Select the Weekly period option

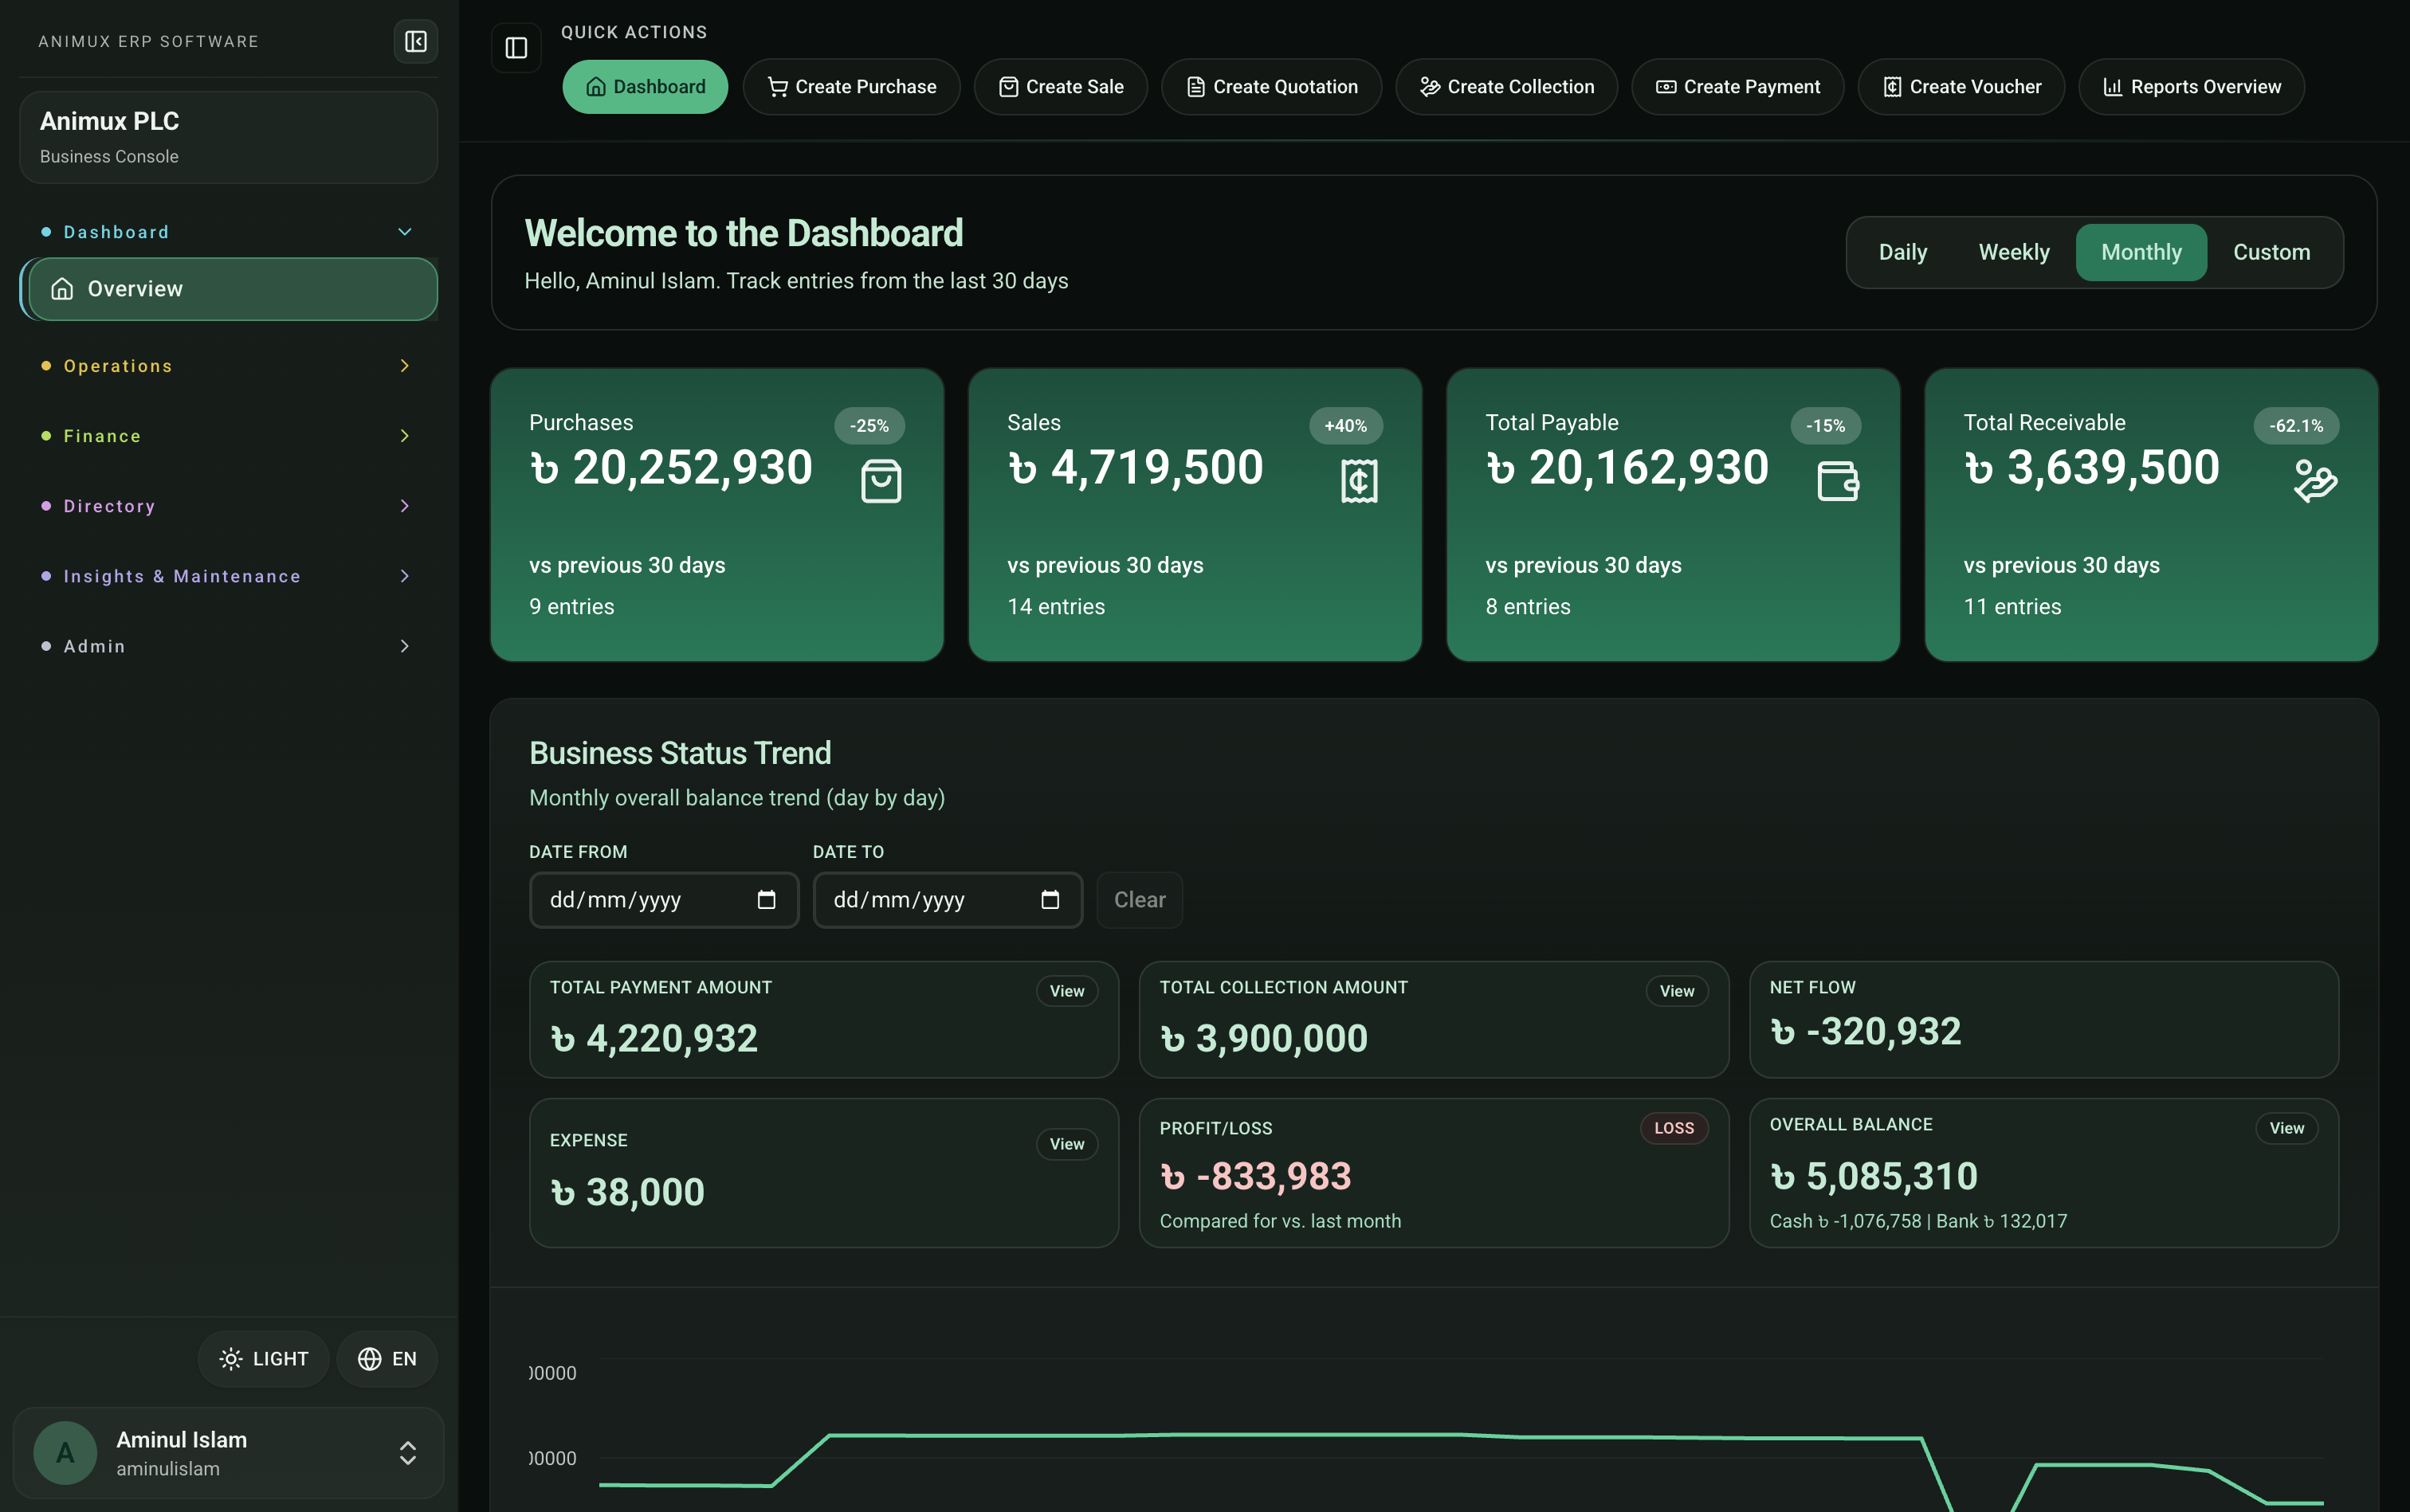point(2014,252)
